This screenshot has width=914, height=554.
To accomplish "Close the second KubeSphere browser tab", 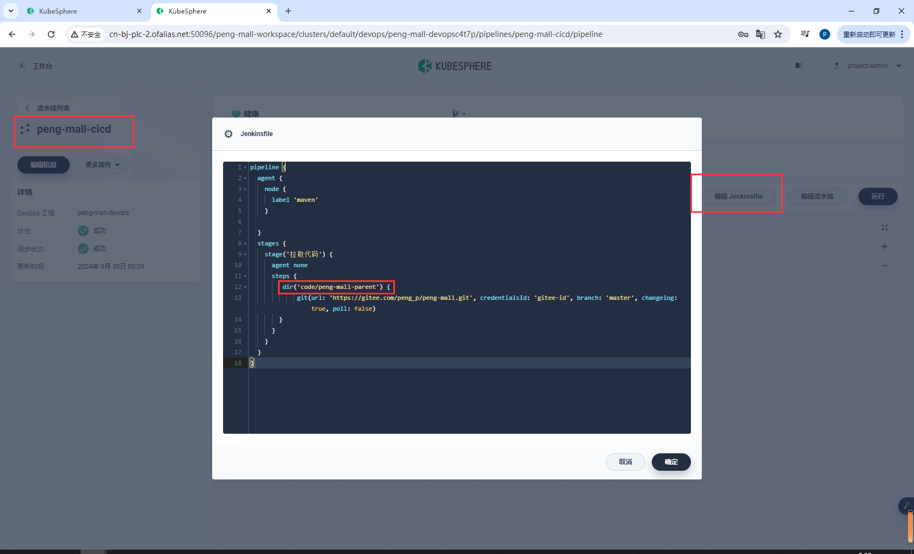I will pyautogui.click(x=269, y=11).
